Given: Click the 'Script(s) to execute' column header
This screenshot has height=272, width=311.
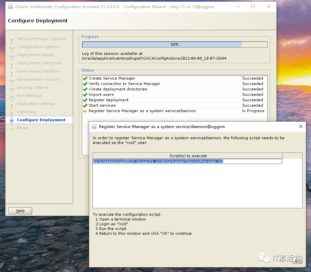Looking at the screenshot, I should pyautogui.click(x=188, y=156).
